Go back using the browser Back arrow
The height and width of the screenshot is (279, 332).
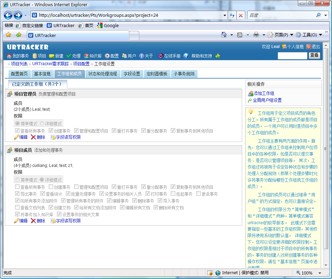pyautogui.click(x=8, y=15)
